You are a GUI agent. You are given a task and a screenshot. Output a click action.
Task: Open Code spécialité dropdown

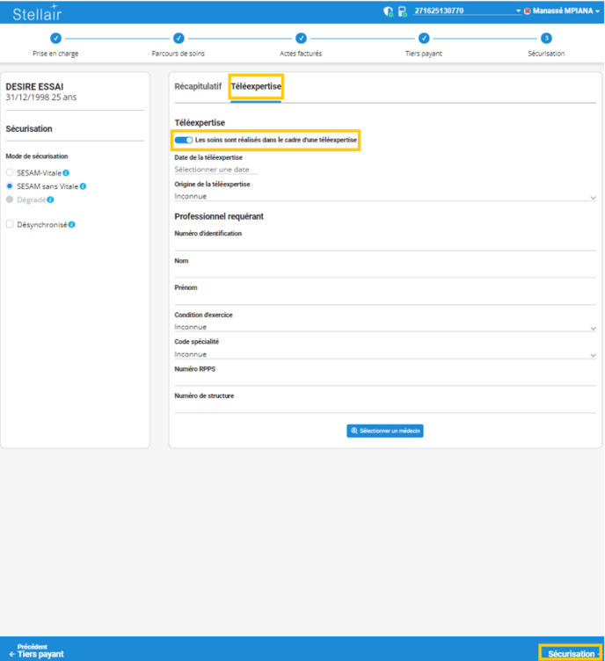tap(385, 354)
